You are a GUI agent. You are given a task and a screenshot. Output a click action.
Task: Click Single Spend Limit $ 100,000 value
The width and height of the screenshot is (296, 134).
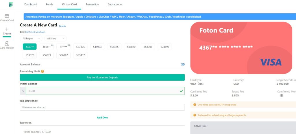point(283,84)
